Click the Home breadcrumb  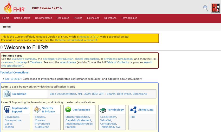7,27
